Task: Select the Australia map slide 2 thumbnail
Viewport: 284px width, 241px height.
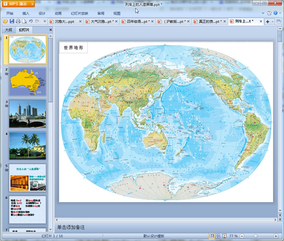Action: coord(27,82)
